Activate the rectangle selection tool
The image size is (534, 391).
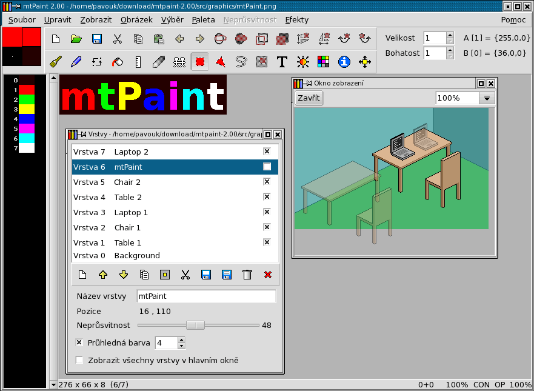tap(200, 62)
